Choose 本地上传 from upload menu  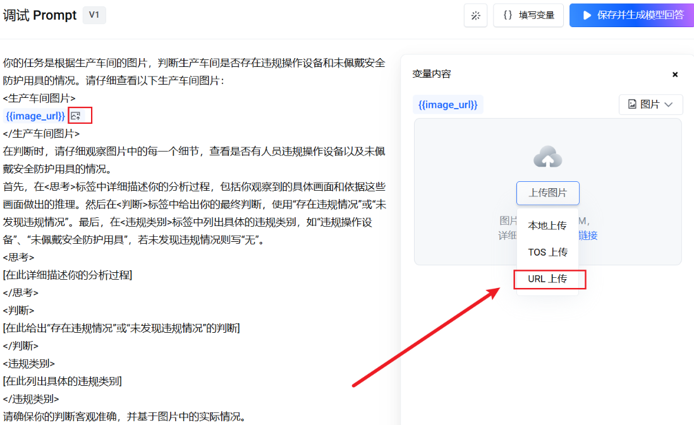(547, 225)
